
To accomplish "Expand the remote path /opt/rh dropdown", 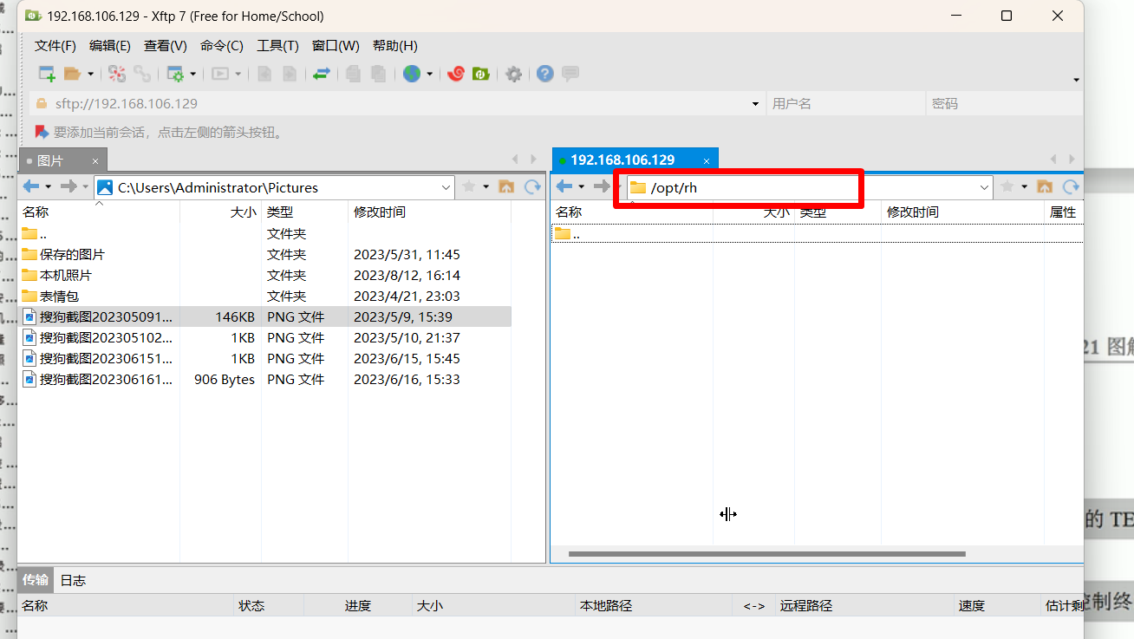I will click(x=985, y=187).
